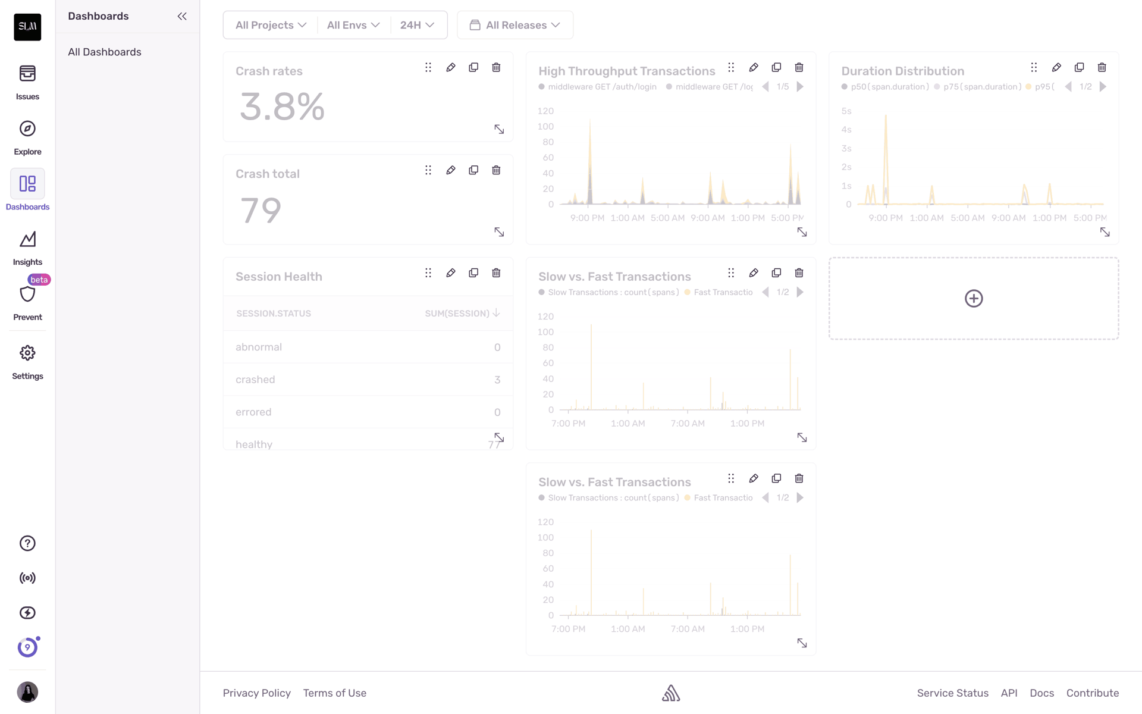This screenshot has height=714, width=1142.
Task: Edit the Crash rates widget
Action: 451,67
